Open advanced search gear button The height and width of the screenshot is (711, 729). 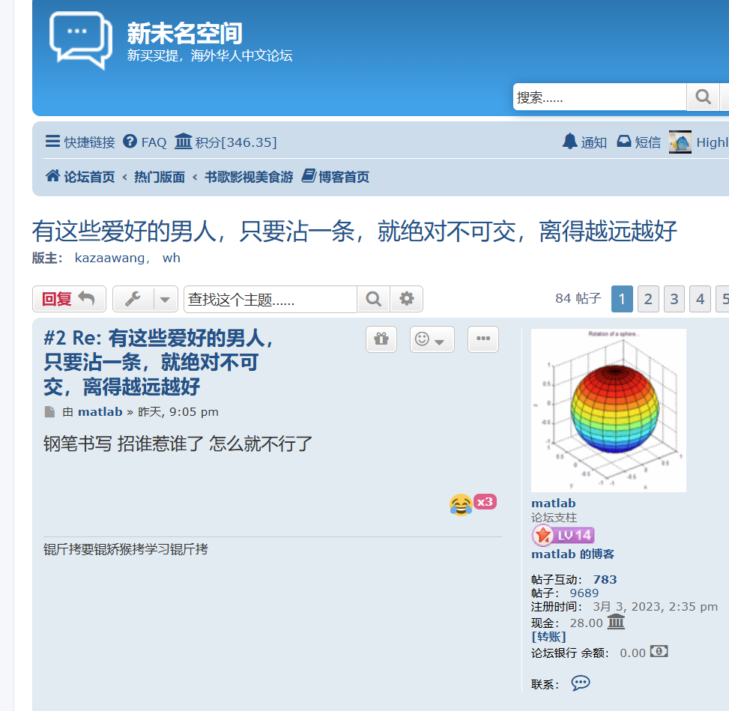click(x=406, y=299)
